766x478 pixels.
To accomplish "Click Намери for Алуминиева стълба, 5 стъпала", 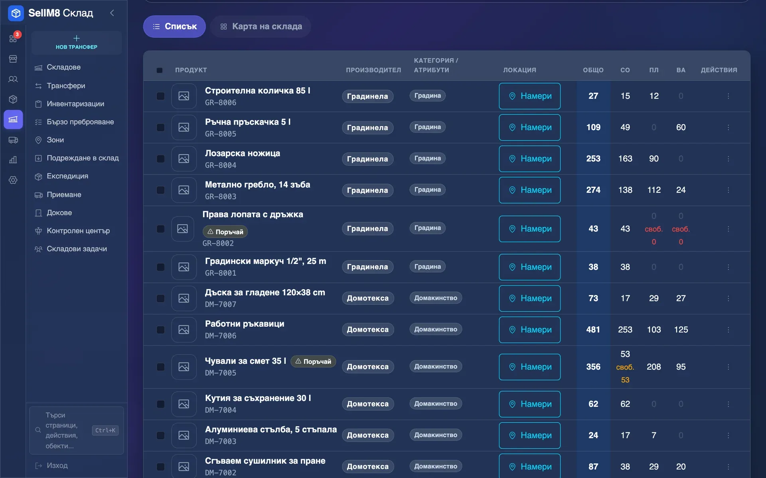I will [x=529, y=435].
